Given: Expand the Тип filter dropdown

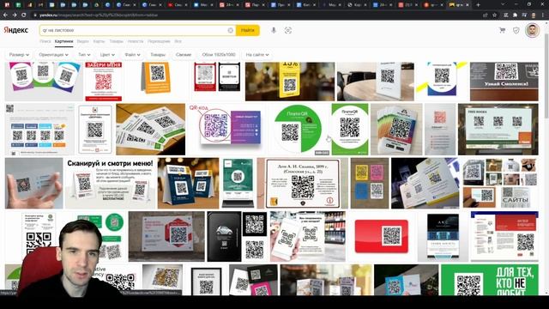Looking at the screenshot, I should coord(84,55).
